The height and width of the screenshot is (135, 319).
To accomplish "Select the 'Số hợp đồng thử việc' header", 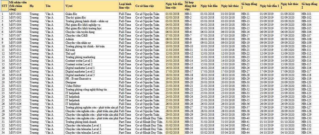I will tap(192, 6).
